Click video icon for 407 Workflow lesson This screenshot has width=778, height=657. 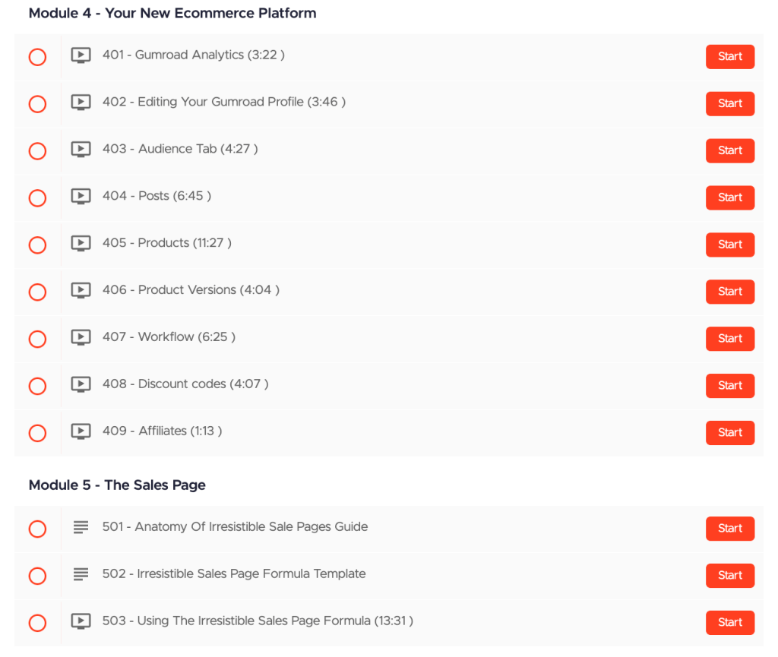click(x=81, y=337)
